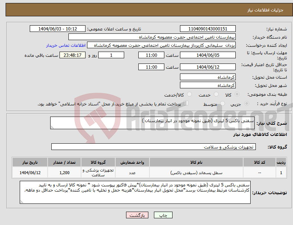Click the ردیف column header

pos(281,162)
